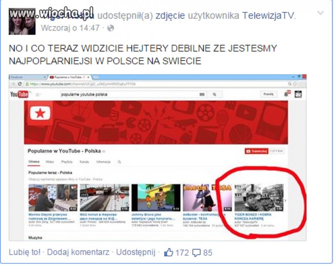Click the YouTube logo
Screen dimensions: 334x265
pos(19,94)
